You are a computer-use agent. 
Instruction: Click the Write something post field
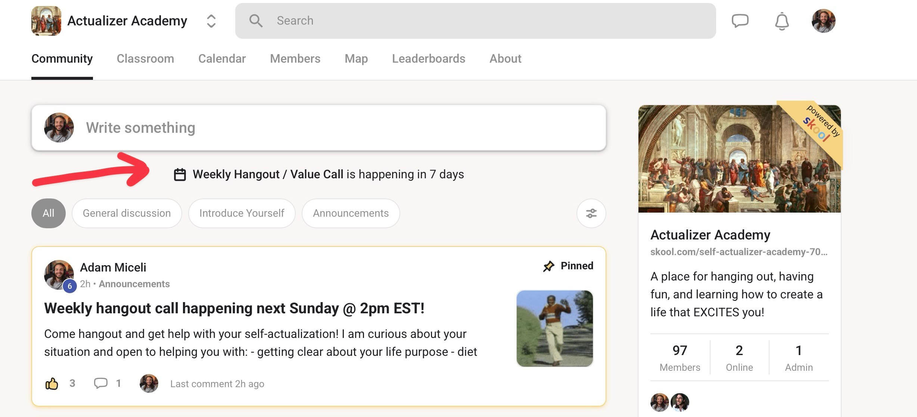click(336, 128)
